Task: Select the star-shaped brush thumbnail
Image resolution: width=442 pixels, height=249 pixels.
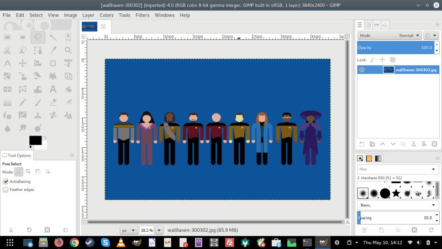Action: coord(397,193)
